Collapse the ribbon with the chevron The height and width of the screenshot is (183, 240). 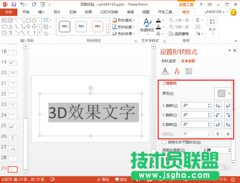(x=236, y=41)
